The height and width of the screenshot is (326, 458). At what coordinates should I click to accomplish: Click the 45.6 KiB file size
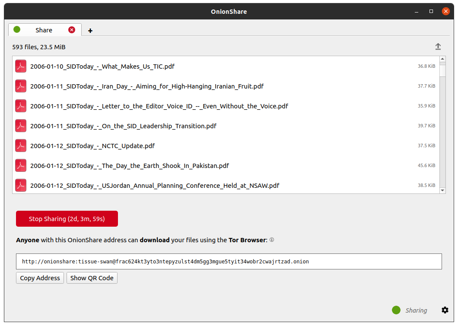coord(426,165)
